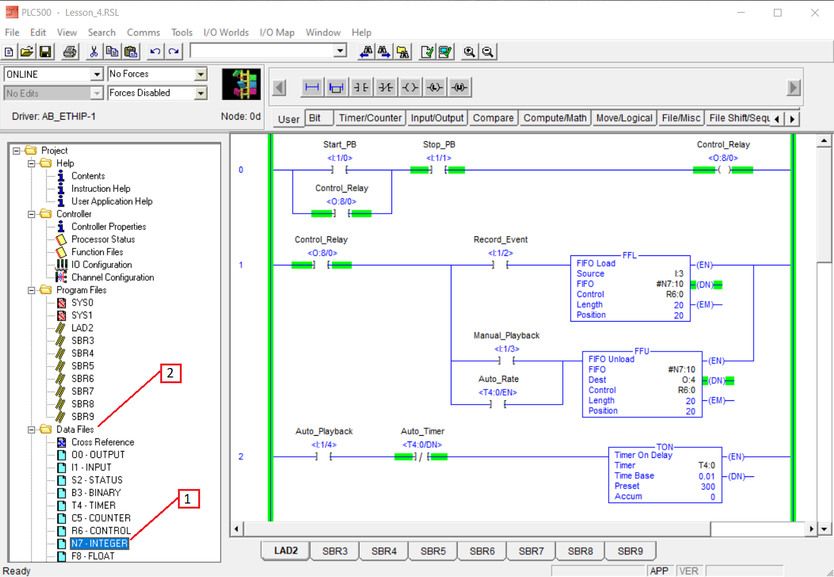Select the Examine If Closed contact instruction
The image size is (834, 577).
click(x=362, y=87)
